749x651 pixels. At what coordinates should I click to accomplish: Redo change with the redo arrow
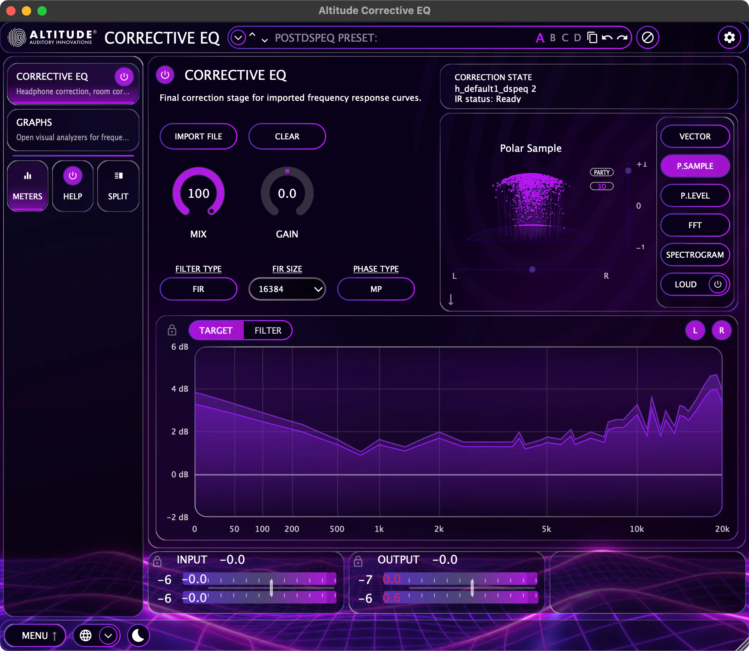pos(622,38)
